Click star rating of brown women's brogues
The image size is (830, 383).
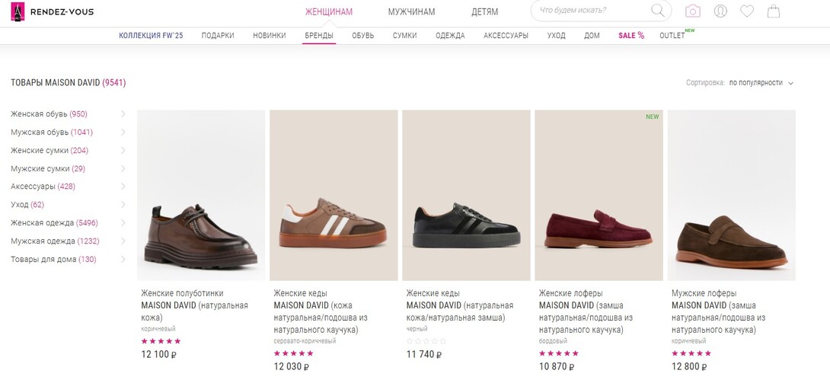(161, 341)
